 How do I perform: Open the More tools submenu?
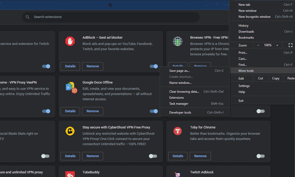(263, 71)
